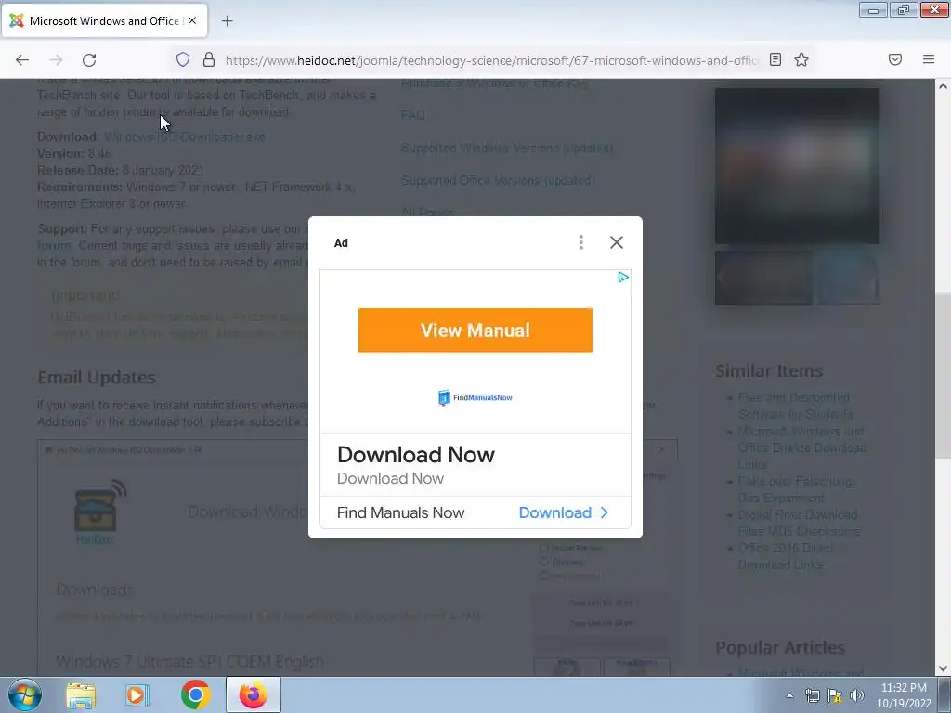Open Office 2016 Direct Download Links
This screenshot has height=713, width=951.
point(785,556)
